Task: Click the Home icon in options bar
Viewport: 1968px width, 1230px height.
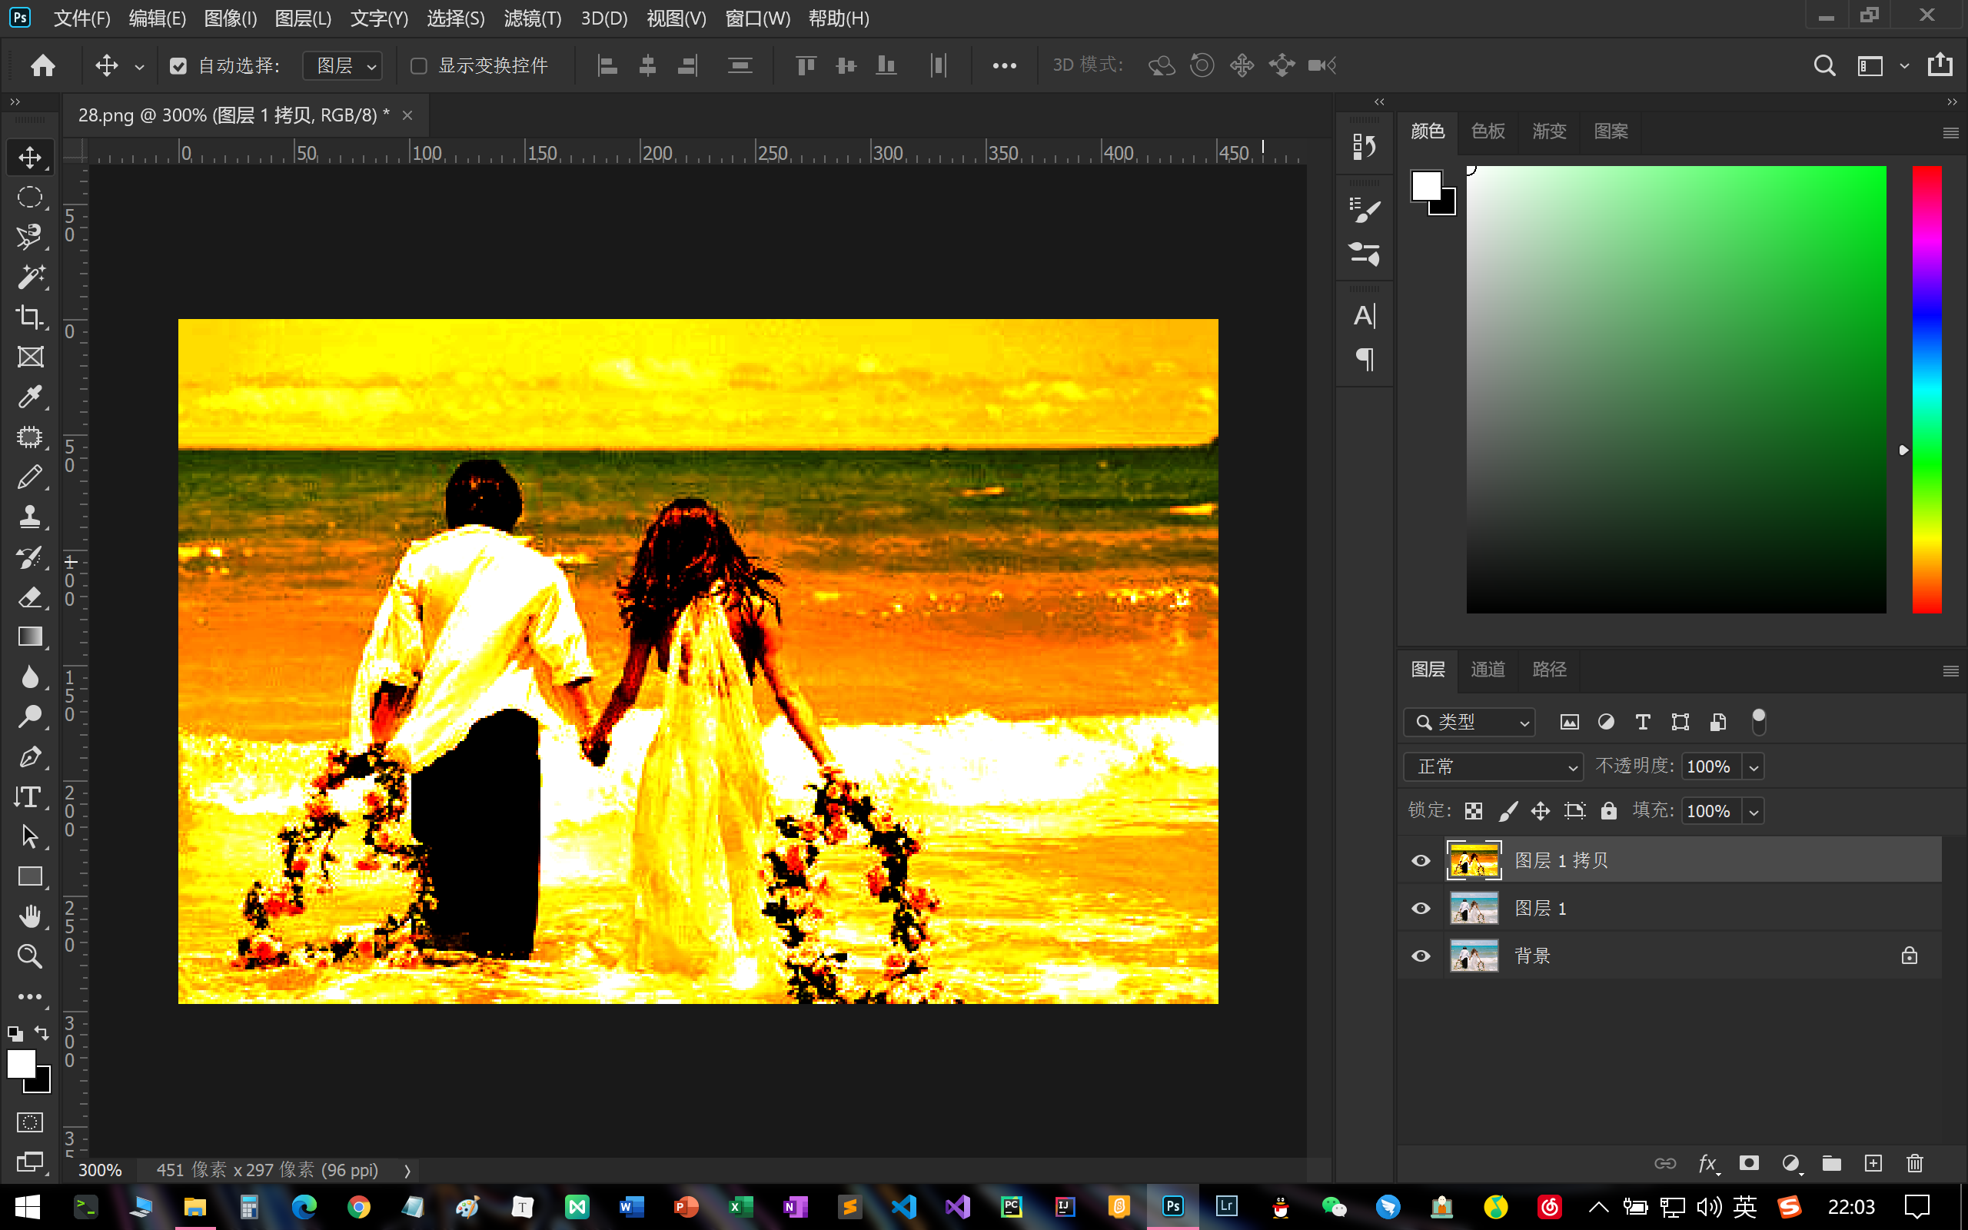Action: [x=42, y=65]
